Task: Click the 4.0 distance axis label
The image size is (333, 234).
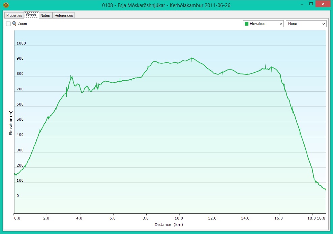Action: click(79, 218)
